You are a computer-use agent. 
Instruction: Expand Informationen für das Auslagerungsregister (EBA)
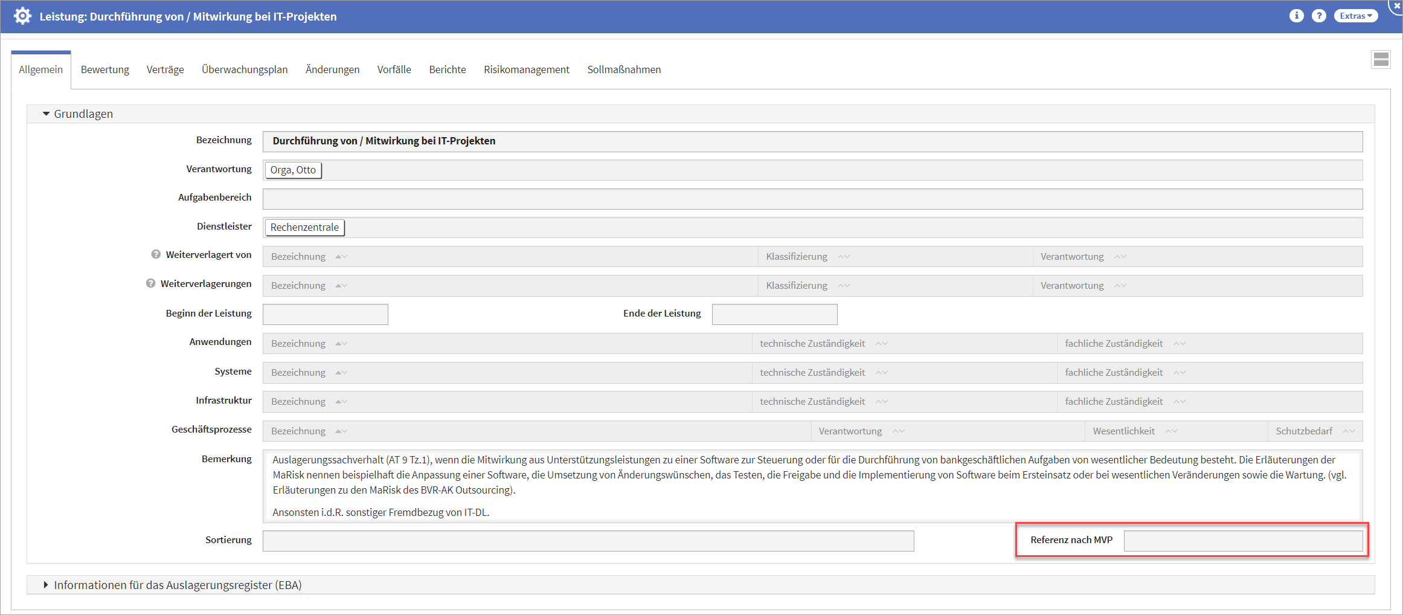pyautogui.click(x=46, y=585)
